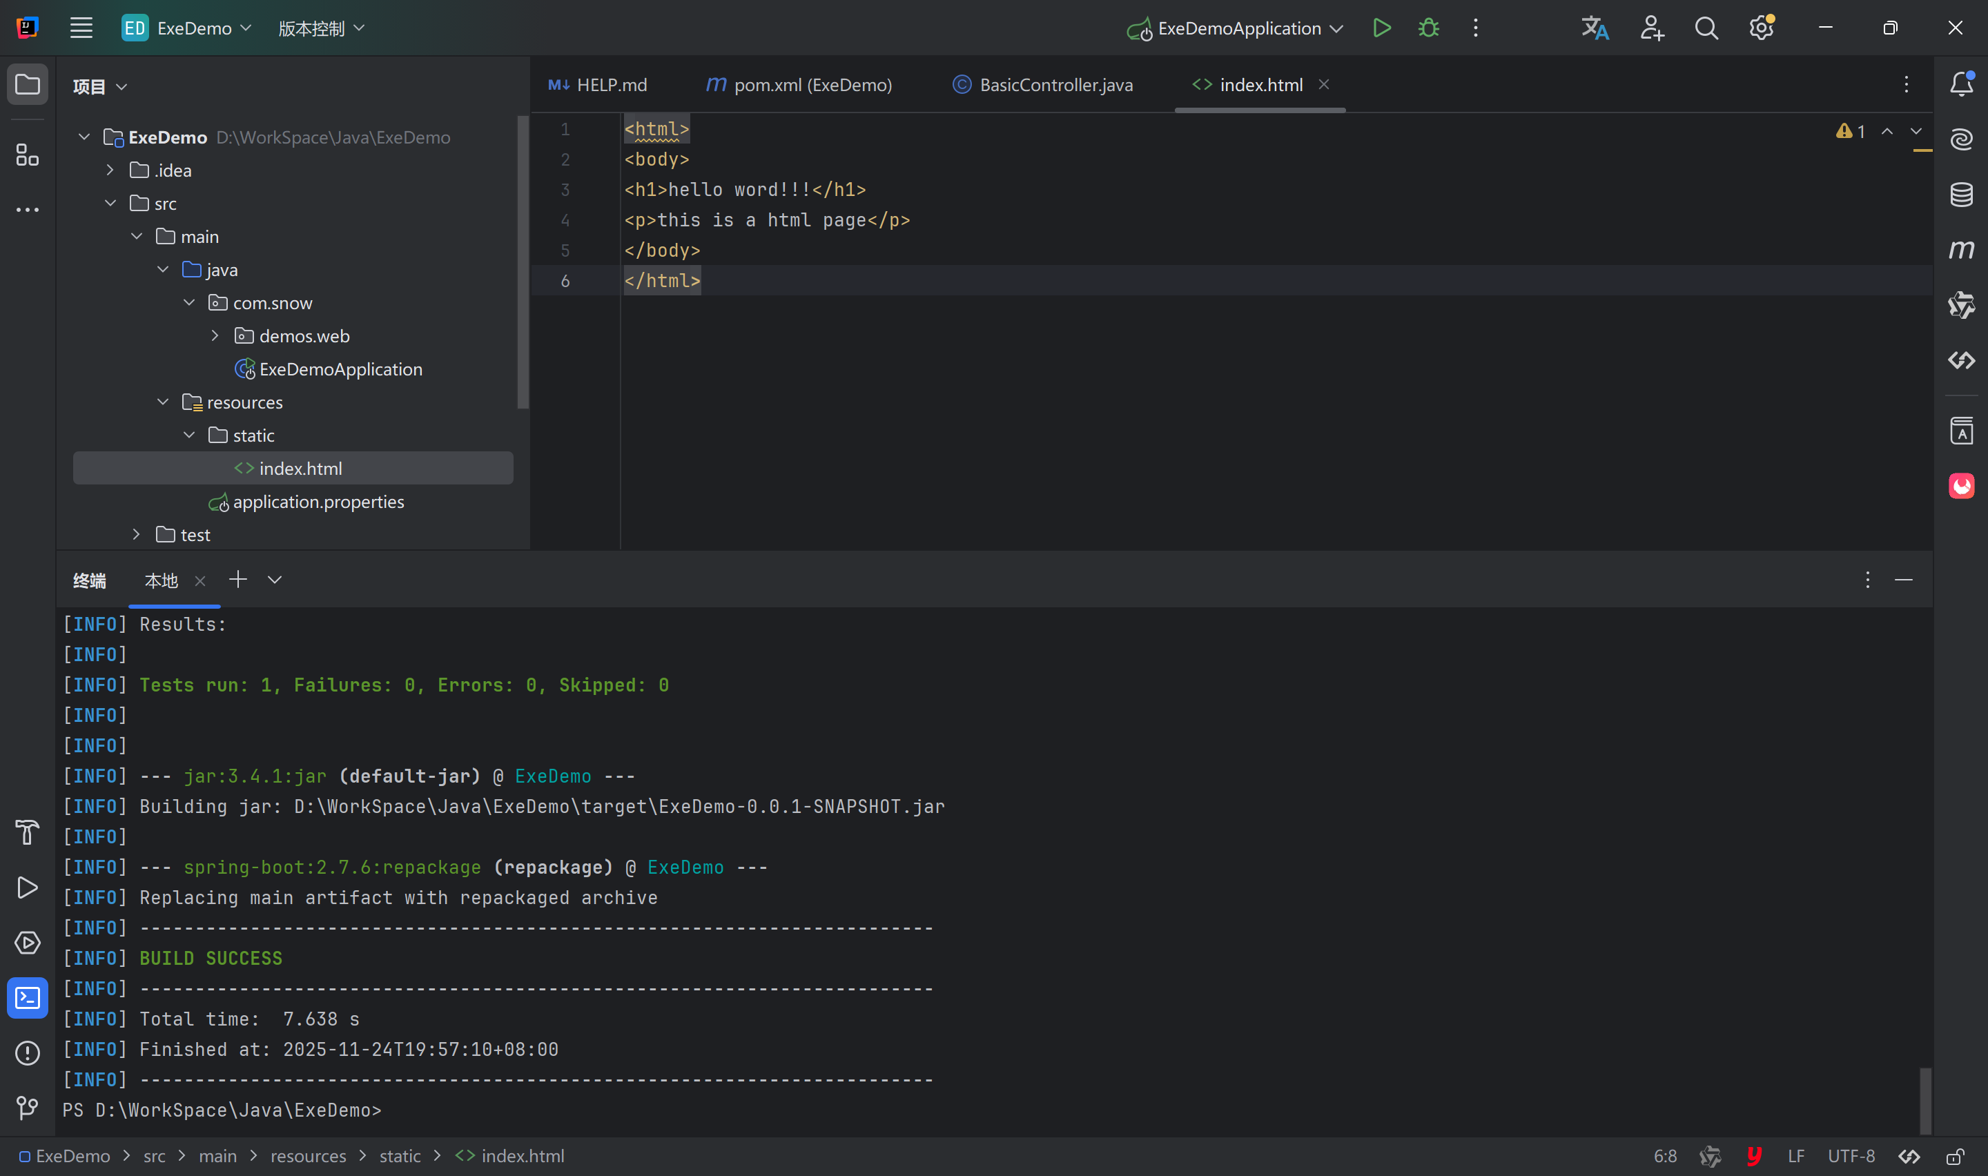Toggle read-only lock in status bar
This screenshot has height=1176, width=1988.
pos(1955,1156)
